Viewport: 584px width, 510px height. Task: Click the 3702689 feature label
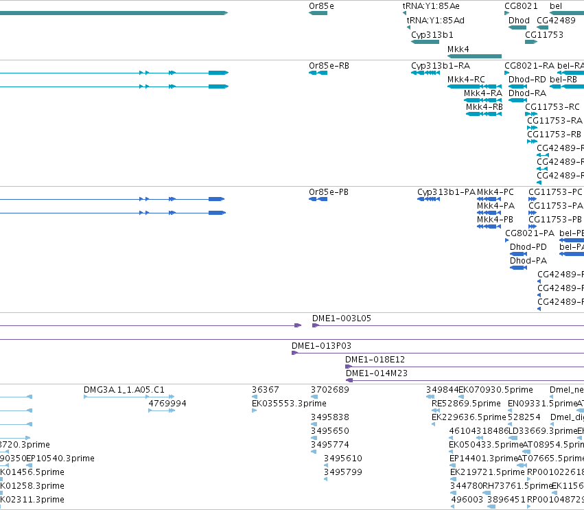click(330, 390)
